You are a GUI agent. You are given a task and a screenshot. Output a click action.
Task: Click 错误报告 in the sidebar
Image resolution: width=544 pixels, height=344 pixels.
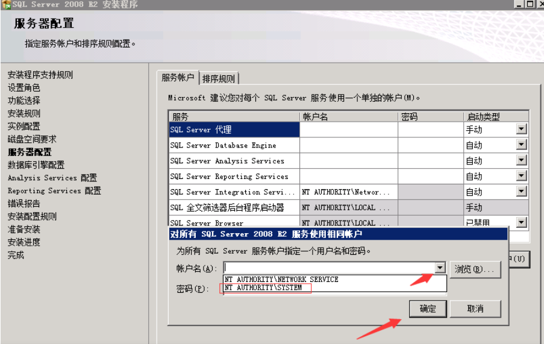[24, 204]
